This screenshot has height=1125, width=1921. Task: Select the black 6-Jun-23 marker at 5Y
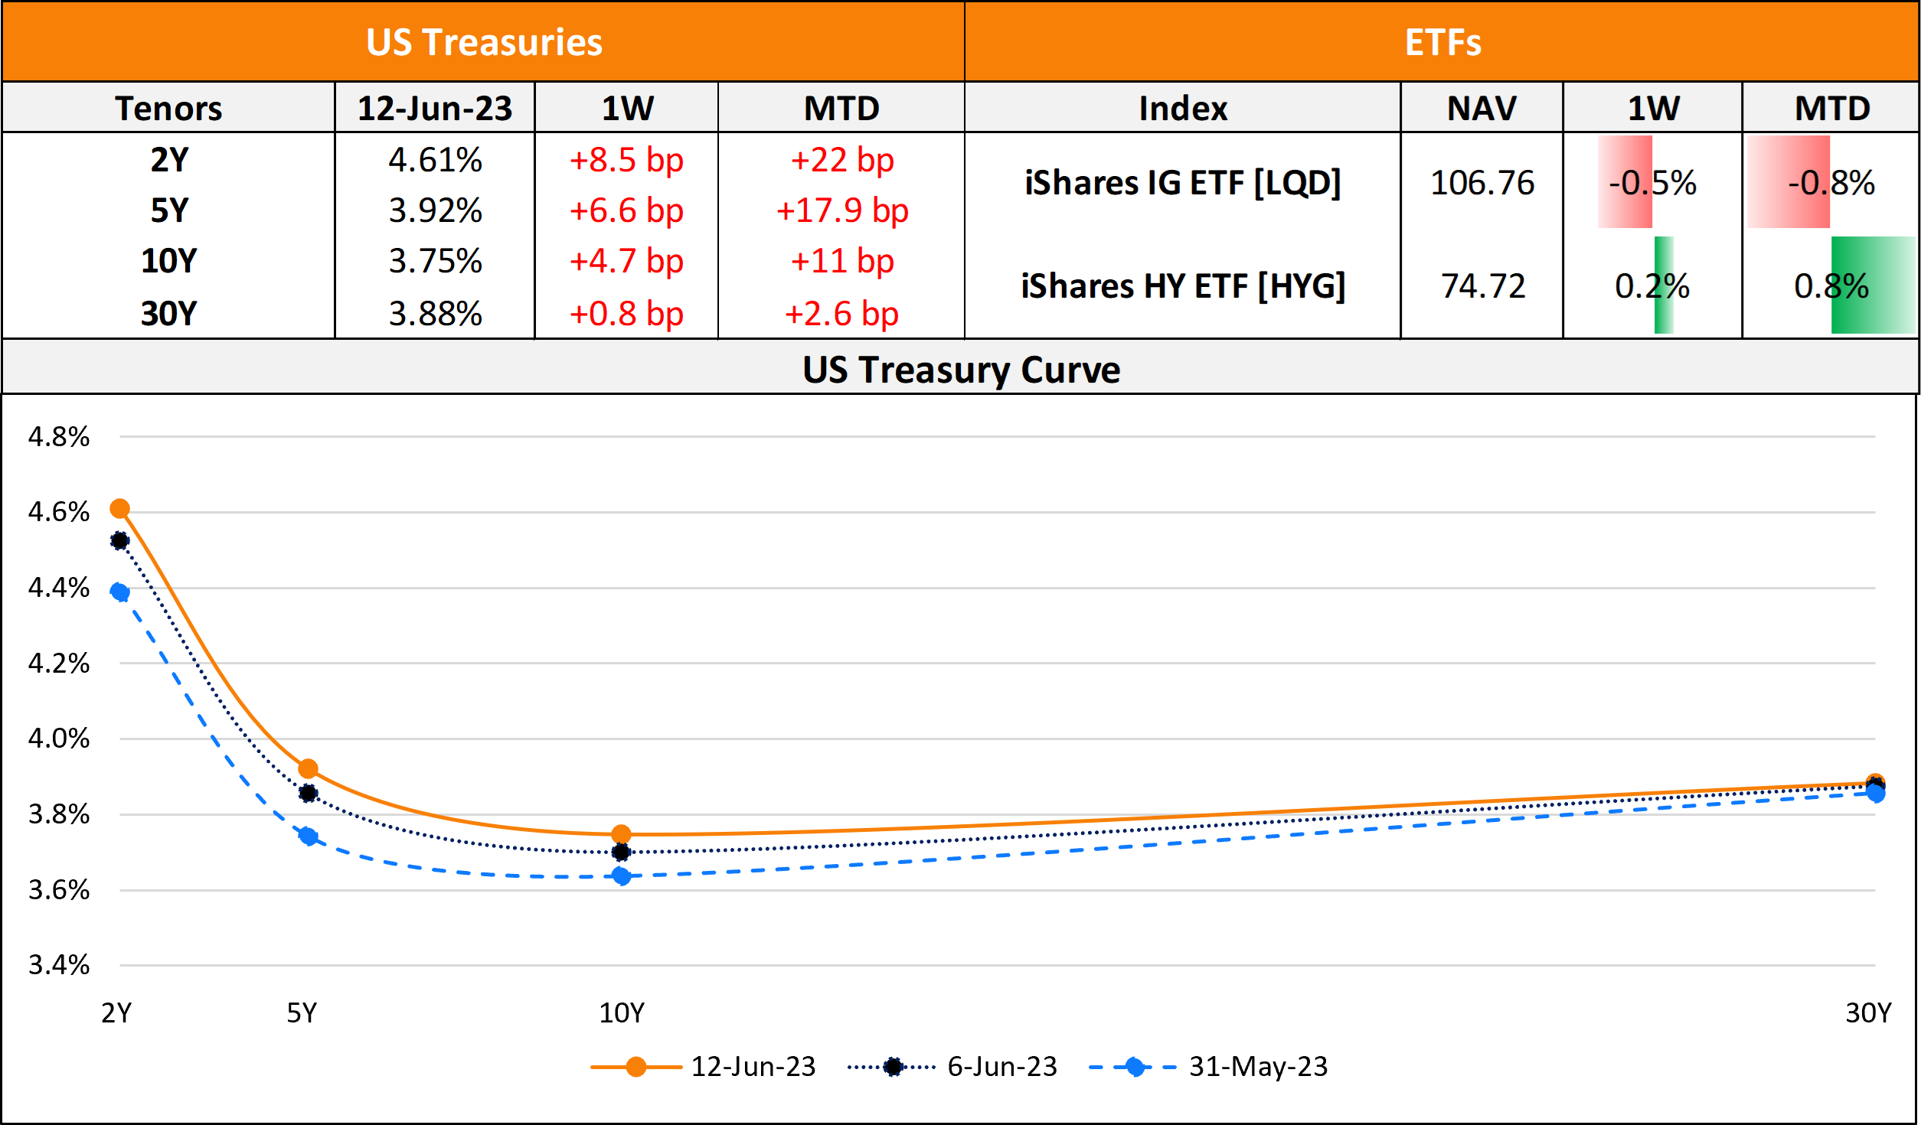tap(308, 794)
